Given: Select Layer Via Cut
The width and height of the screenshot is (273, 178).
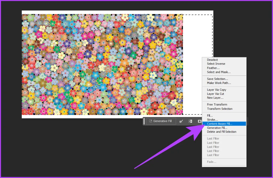Looking at the screenshot, I should pos(215,94).
